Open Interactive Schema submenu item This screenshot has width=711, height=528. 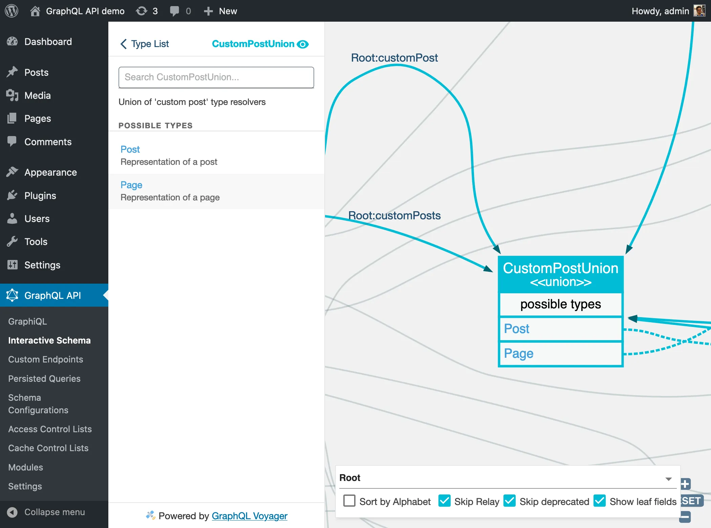click(49, 340)
